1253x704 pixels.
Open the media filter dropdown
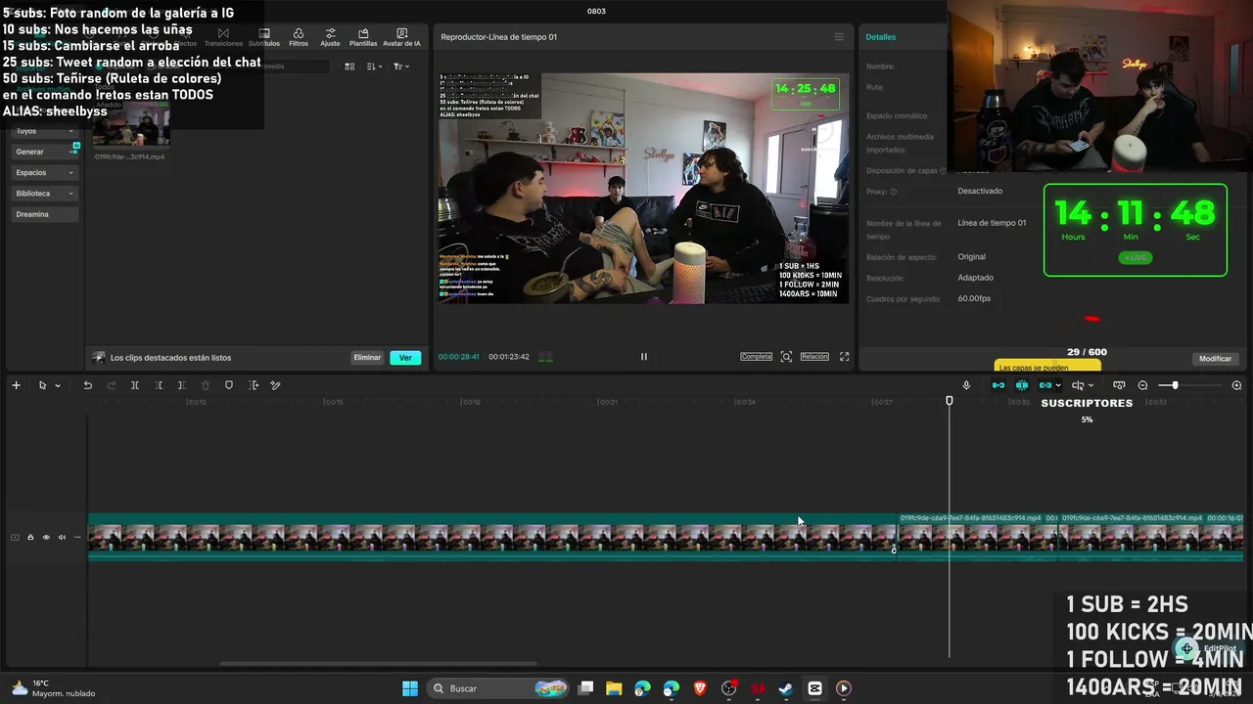click(x=401, y=66)
